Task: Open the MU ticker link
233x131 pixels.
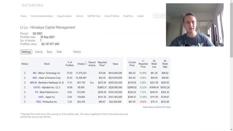Action: click(35, 73)
